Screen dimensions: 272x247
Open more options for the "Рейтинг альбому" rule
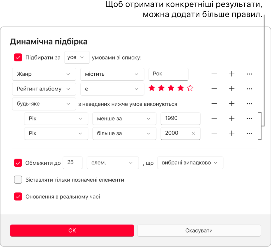249,89
